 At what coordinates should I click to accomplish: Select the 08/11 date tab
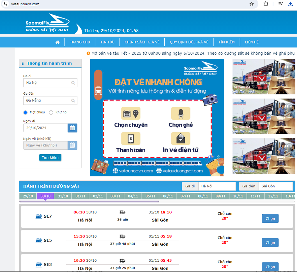click(203, 196)
